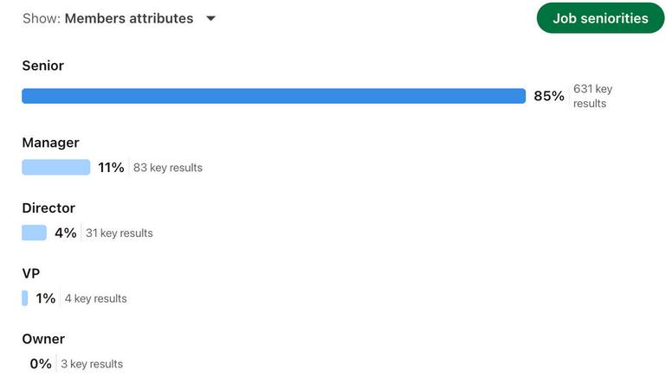Click the 4 key results text
Screen dimensions: 672x389
pyautogui.click(x=96, y=298)
